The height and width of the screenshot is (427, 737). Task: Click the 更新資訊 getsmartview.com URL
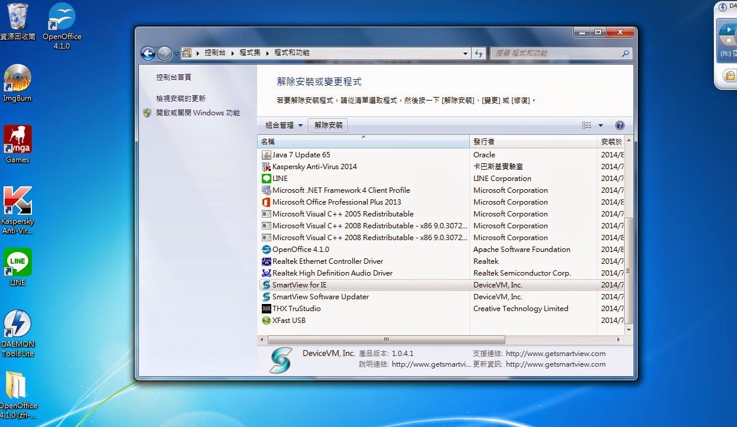(556, 364)
